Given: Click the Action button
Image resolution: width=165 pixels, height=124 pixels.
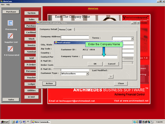Looking at the screenshot, I should 49,84.
